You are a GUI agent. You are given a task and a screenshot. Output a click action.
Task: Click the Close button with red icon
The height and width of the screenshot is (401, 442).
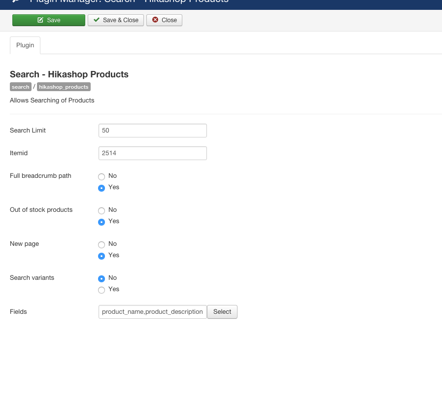(164, 20)
